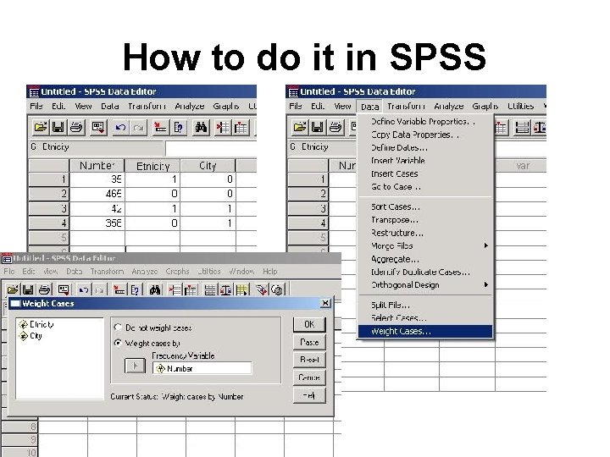This screenshot has height=457, width=610.
Task: Click the variable move arrow button in Weight Cases
Action: (135, 366)
